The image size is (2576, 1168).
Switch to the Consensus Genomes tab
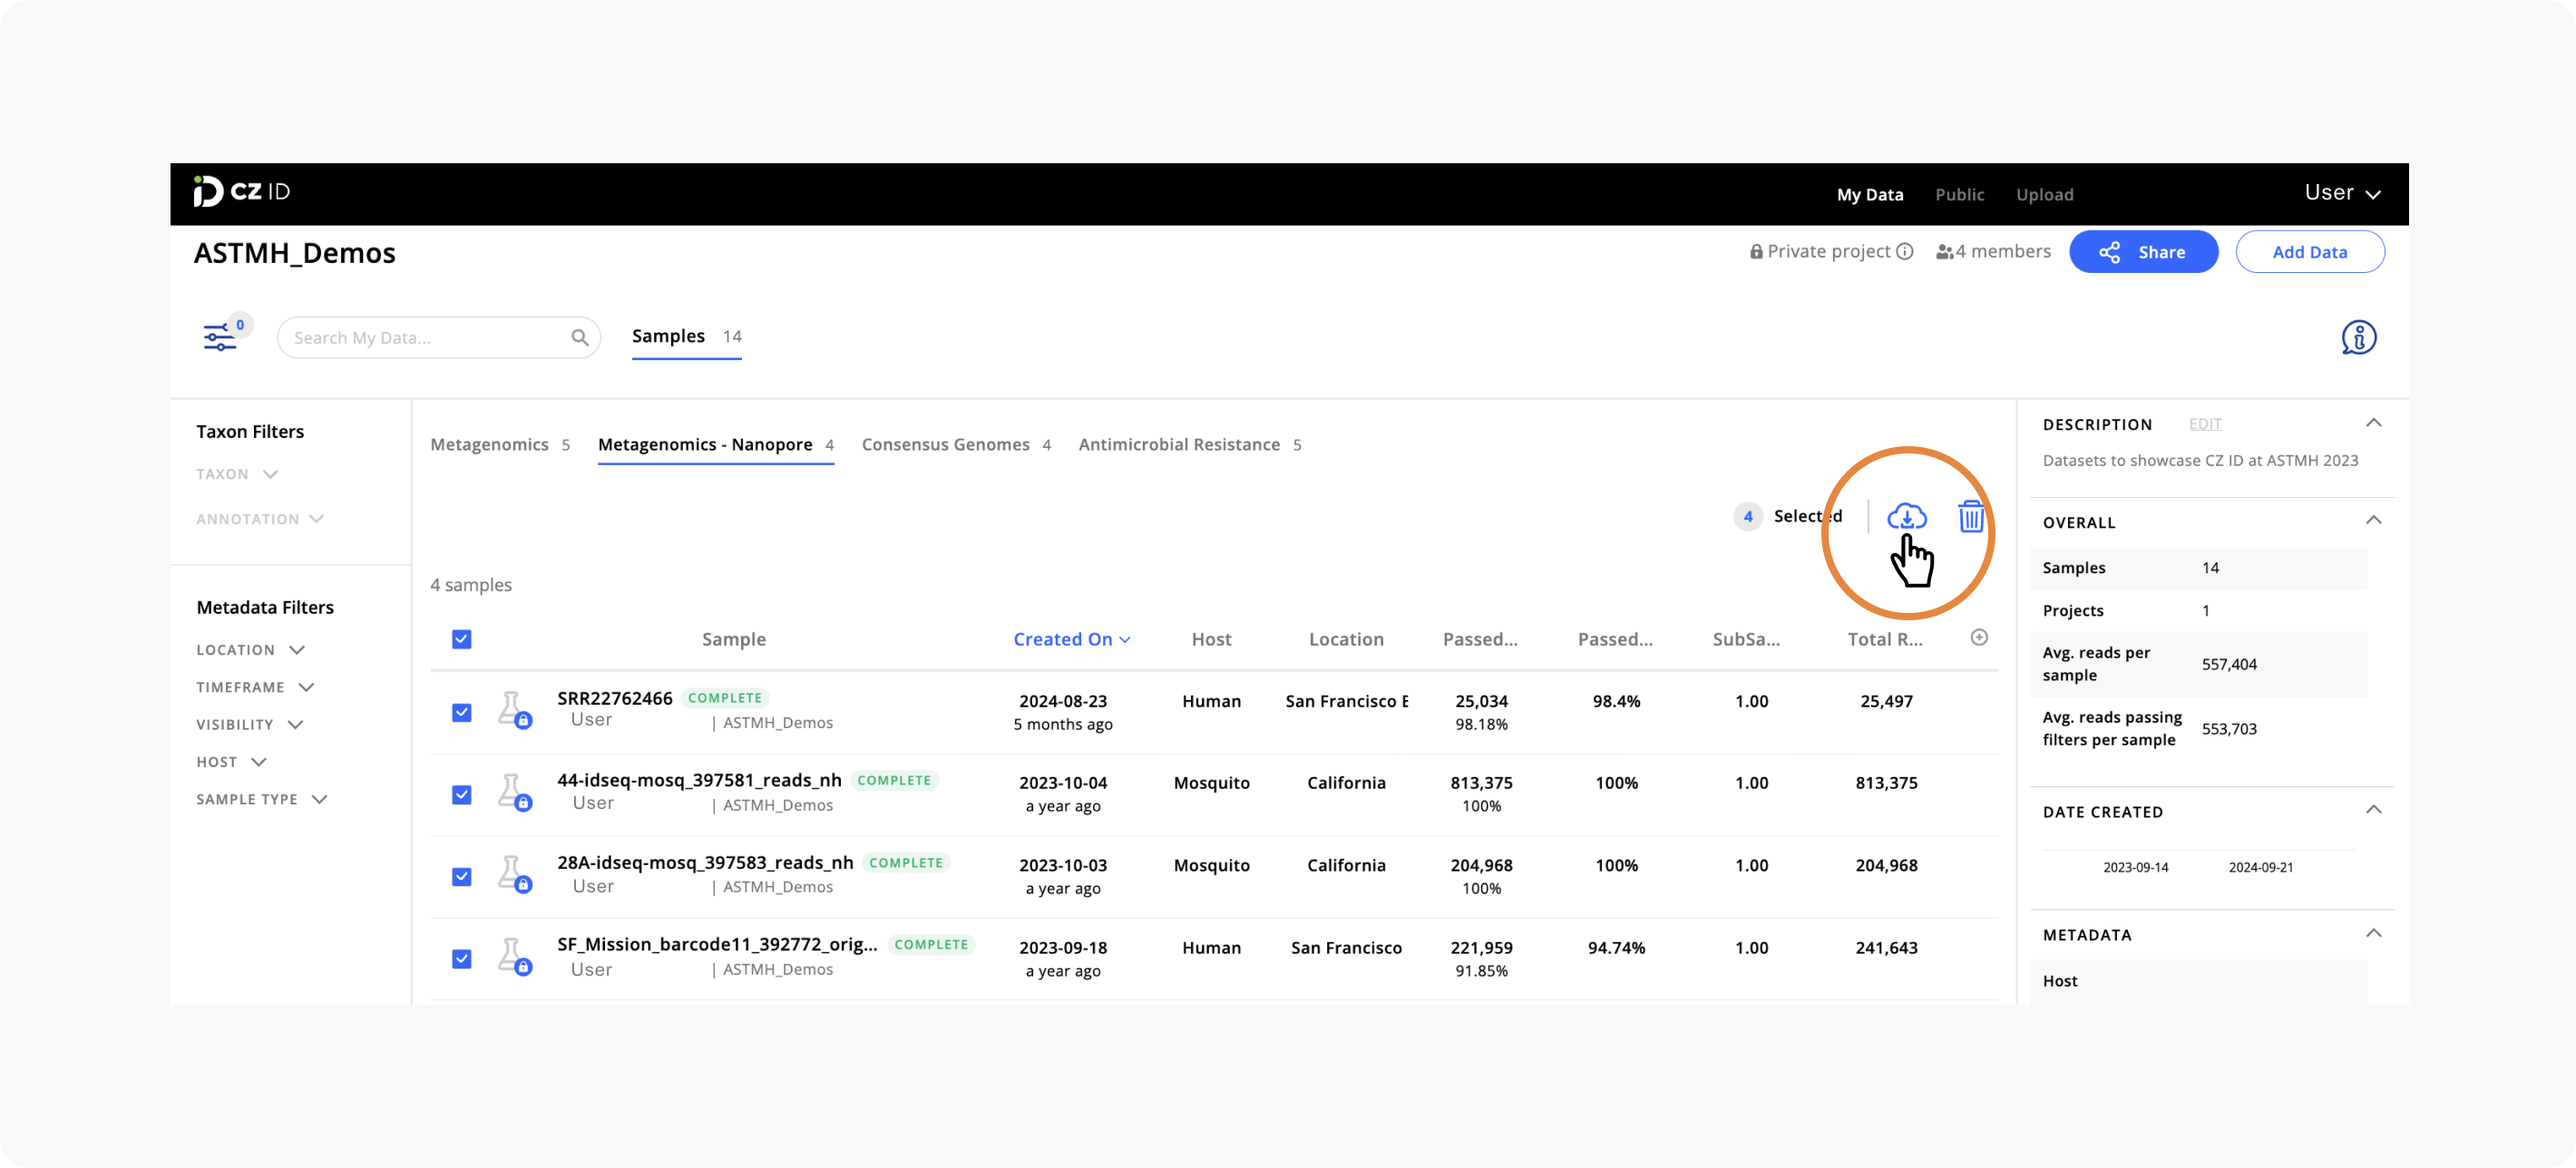click(x=956, y=444)
